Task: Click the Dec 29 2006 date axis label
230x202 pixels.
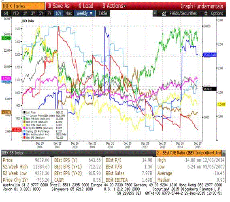Action: [x=40, y=145]
